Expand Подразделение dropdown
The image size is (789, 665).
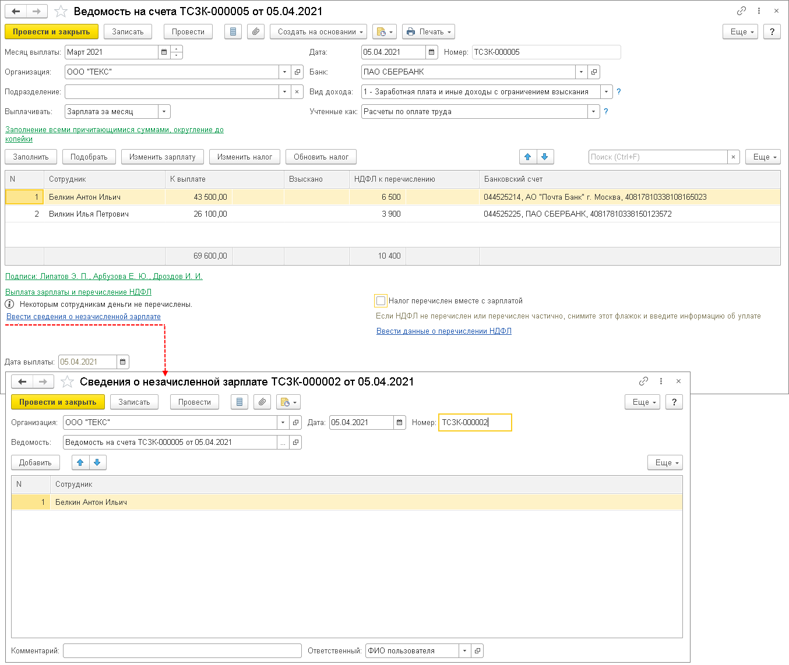[284, 91]
